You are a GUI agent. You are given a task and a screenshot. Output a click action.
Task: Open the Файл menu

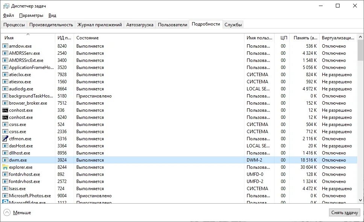[8, 15]
